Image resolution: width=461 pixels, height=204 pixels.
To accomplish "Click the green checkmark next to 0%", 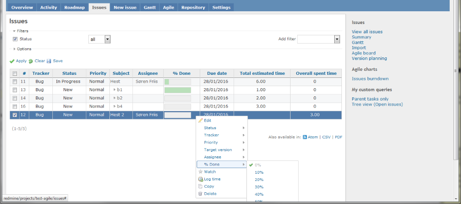I will coord(251,165).
